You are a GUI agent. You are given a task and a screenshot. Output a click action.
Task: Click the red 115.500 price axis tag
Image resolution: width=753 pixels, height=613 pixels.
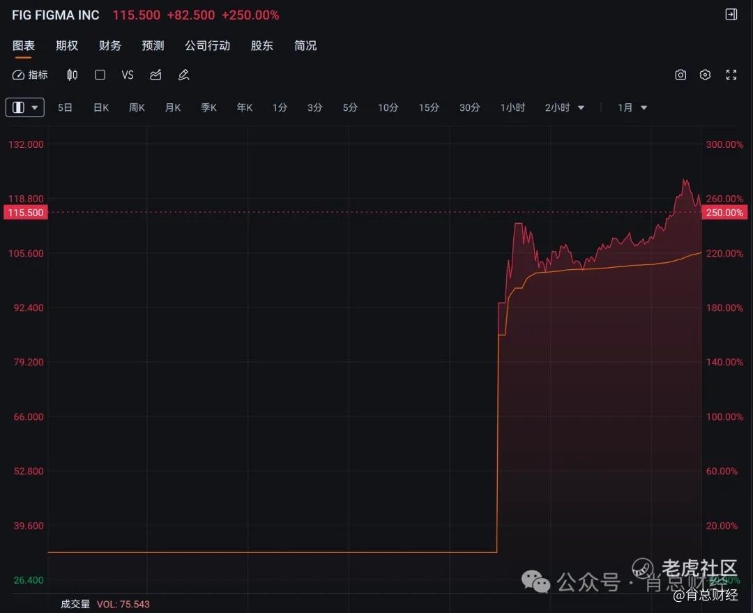coord(26,212)
